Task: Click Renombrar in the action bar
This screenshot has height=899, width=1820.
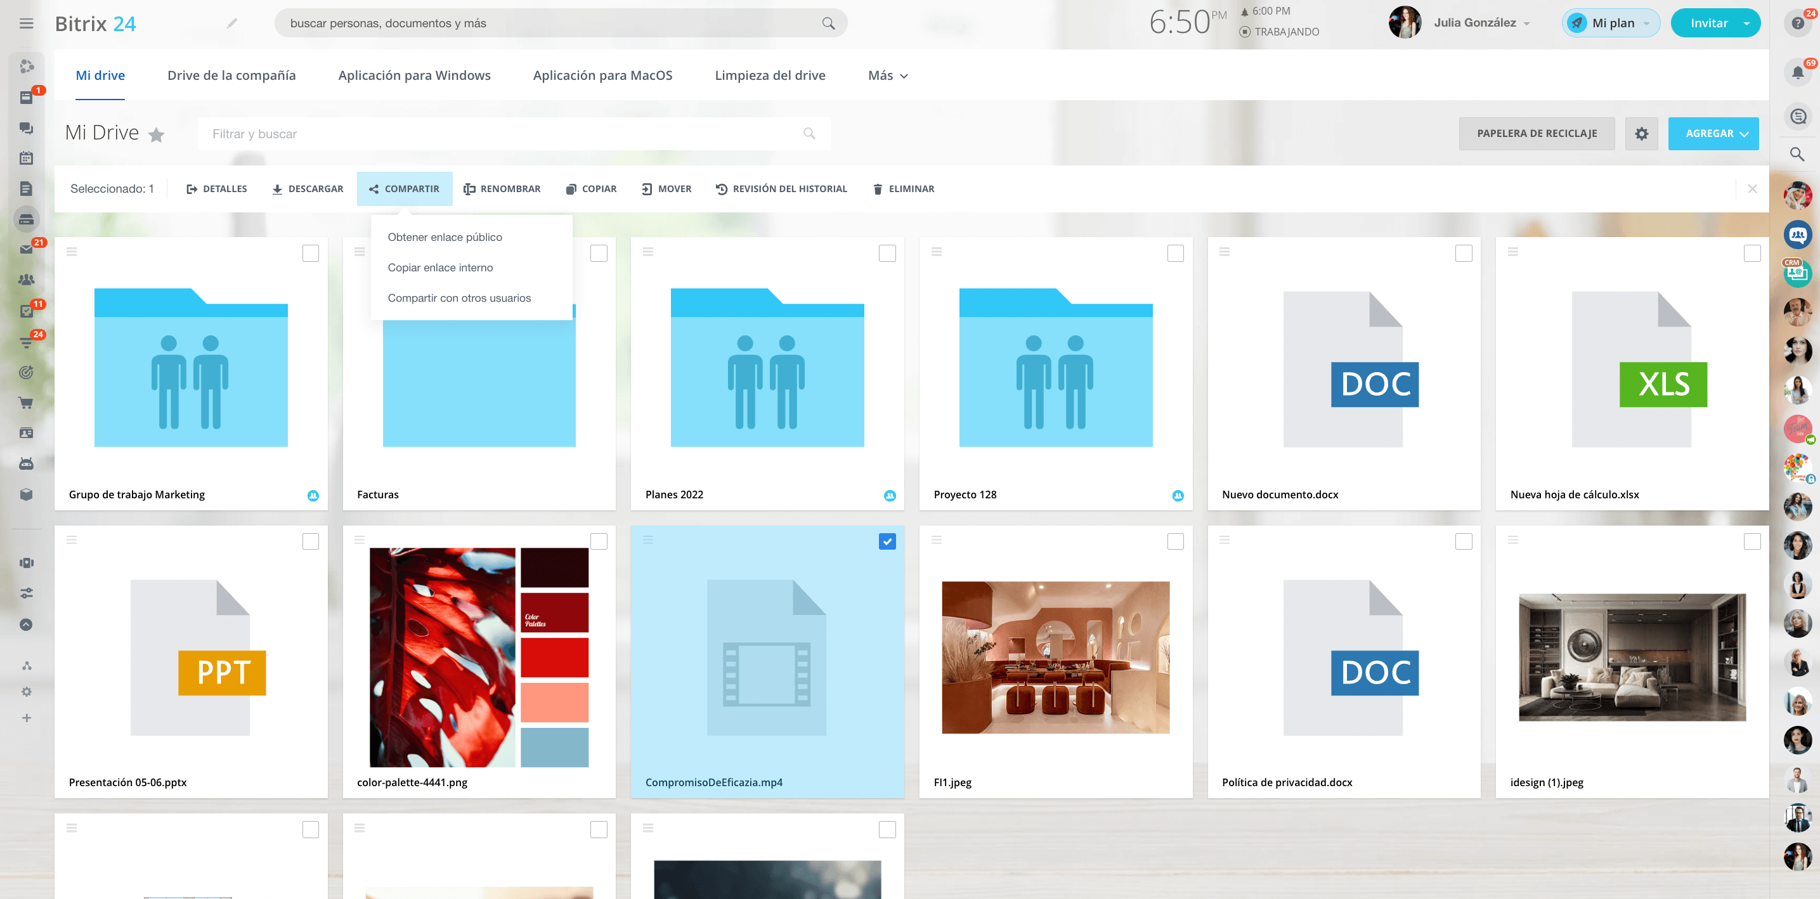Action: point(502,188)
